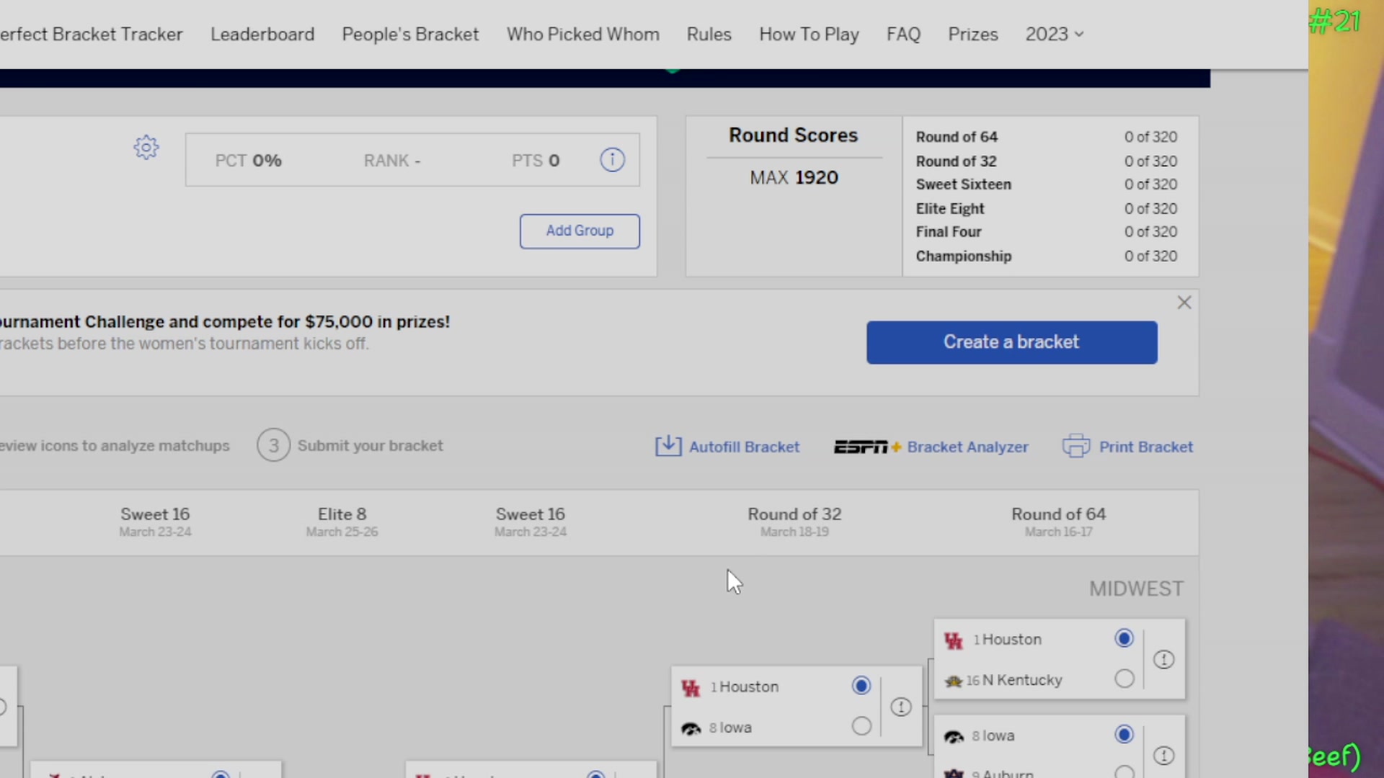
Task: Click the Autofill Bracket download icon
Action: (x=668, y=446)
